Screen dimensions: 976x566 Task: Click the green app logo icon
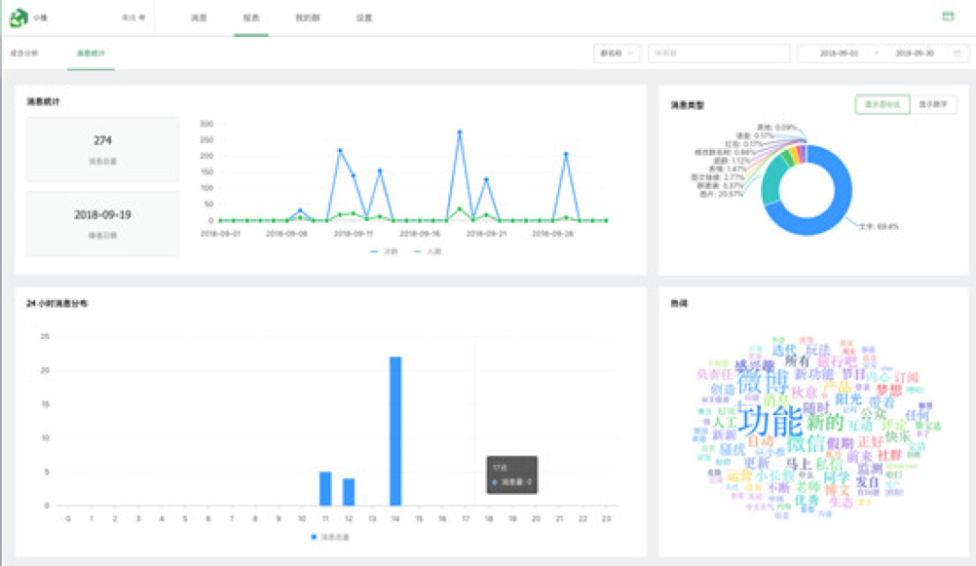pos(19,18)
